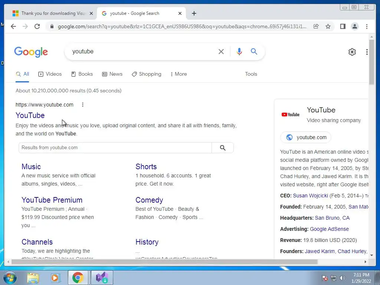
Task: Open the History sitelink
Action: pyautogui.click(x=147, y=242)
